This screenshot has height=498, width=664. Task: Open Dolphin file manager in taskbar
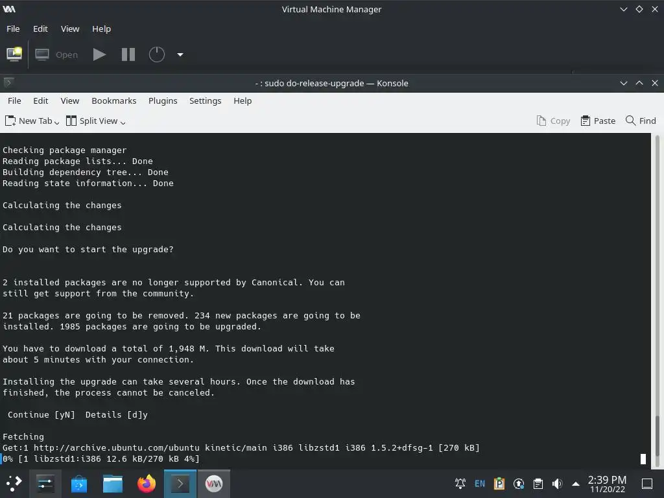(x=113, y=484)
